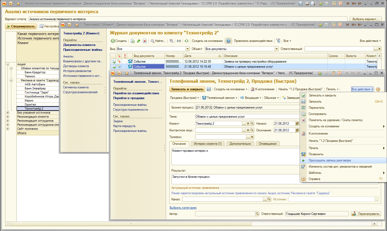This screenshot has height=231, width=387.
Task: Click the ellipsis select button in Клиент field
Action: [244, 124]
